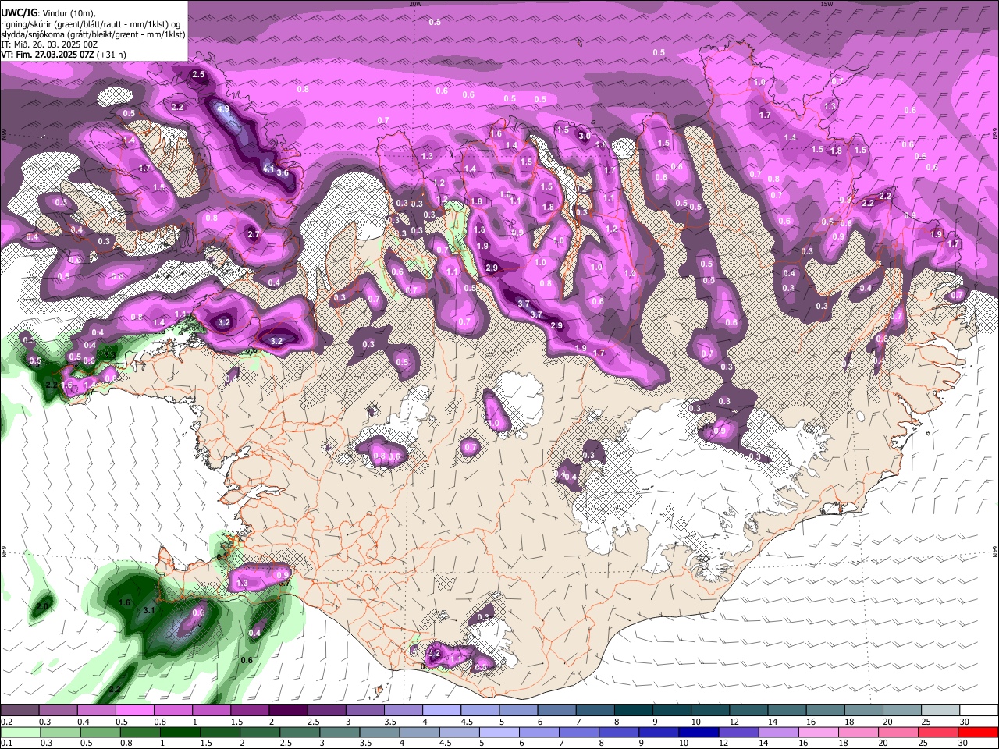The image size is (999, 749).
Task: Click the "rigning/skúrir" legend description line
Action: click(91, 24)
